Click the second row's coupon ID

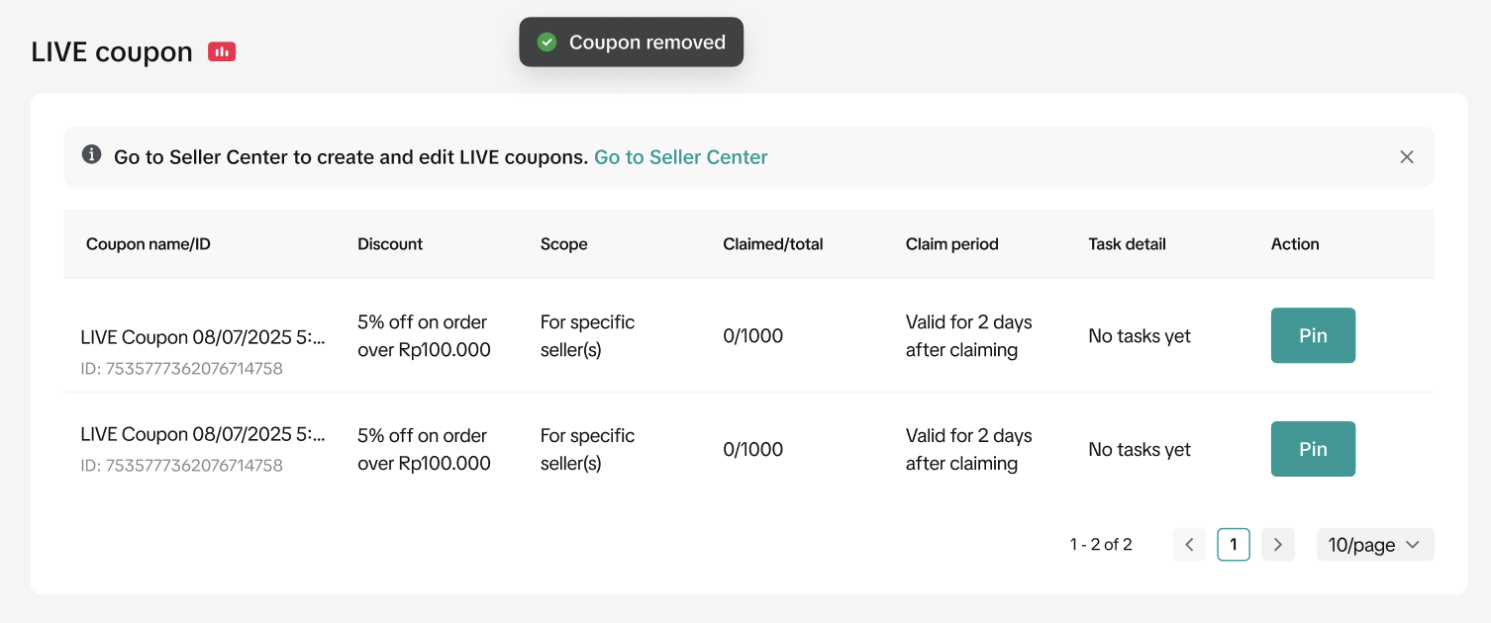(x=182, y=466)
